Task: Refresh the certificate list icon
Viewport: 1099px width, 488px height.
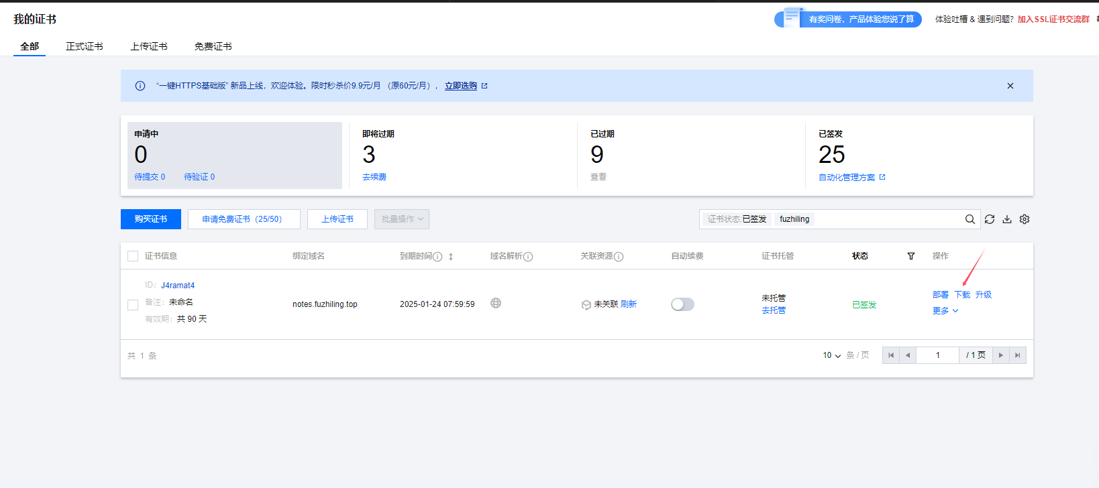Action: click(x=989, y=219)
